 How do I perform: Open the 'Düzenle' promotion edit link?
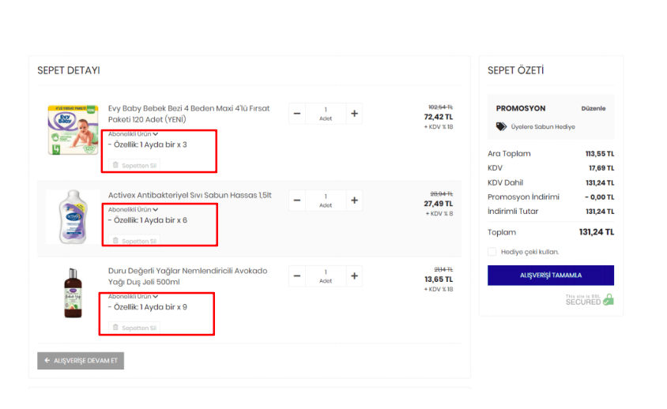[x=593, y=108]
